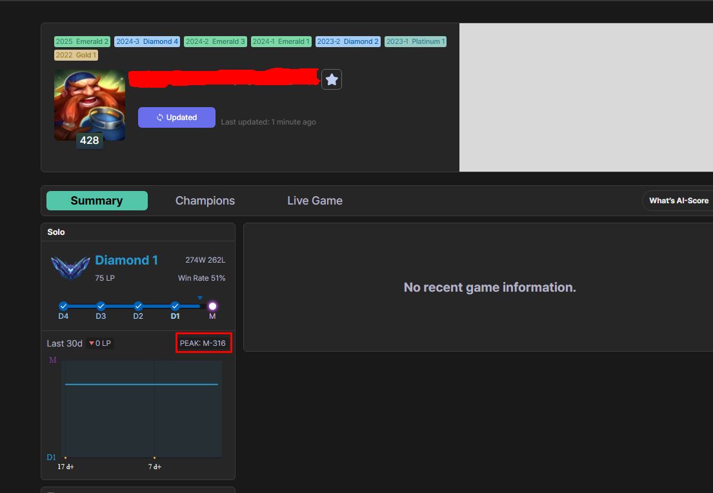Click the Last 30d label

[x=65, y=343]
